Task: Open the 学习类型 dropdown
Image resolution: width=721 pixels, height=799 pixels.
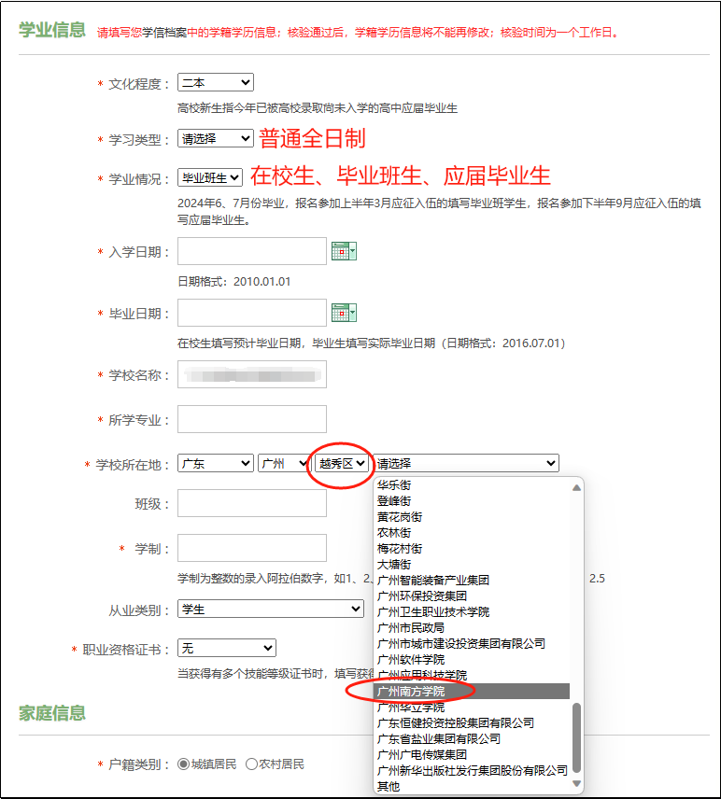Action: (215, 138)
